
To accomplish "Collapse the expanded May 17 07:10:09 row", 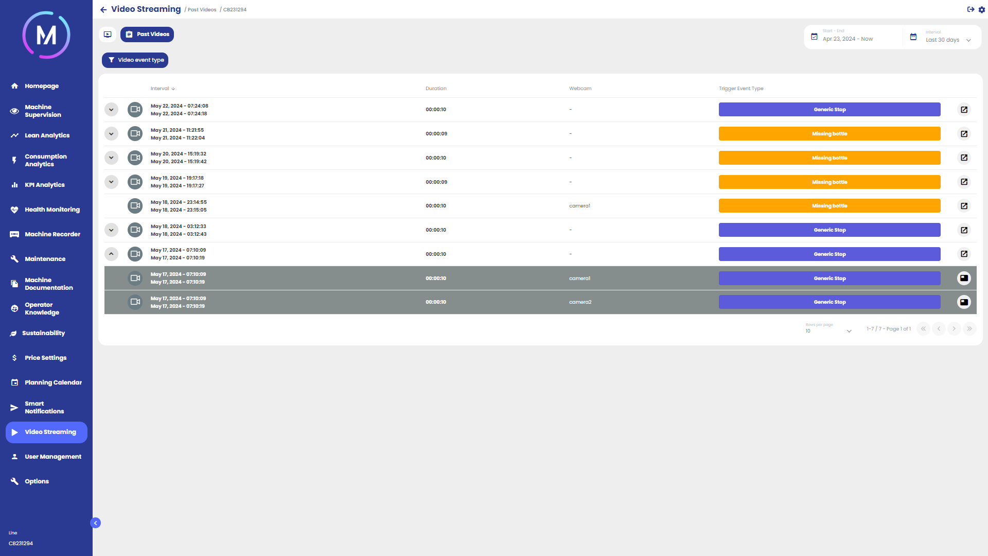I will [111, 254].
